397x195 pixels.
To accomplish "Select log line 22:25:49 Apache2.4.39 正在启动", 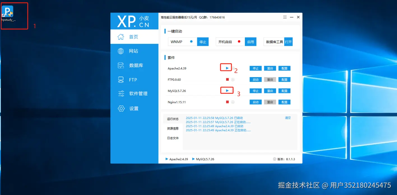I will pyautogui.click(x=218, y=130).
